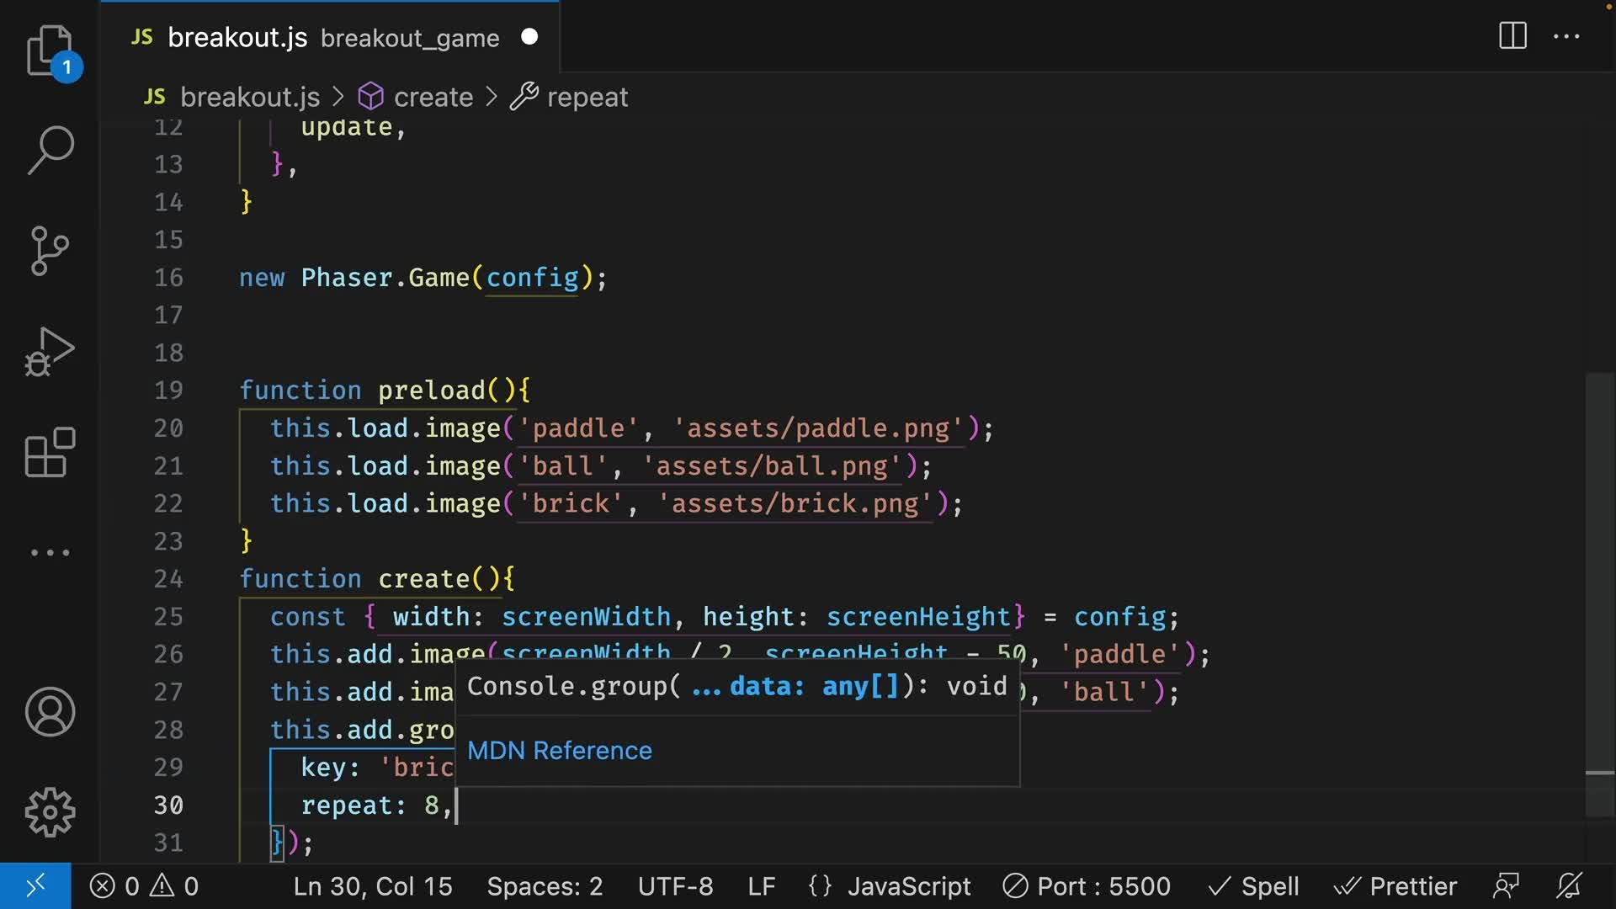Select the breakout.js editor tab
The image size is (1616, 909).
click(330, 36)
